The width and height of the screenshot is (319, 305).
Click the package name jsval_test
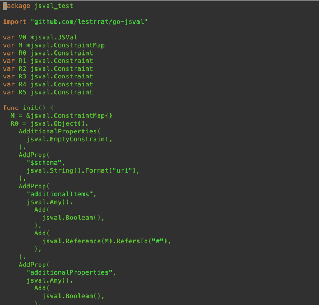tap(54, 6)
